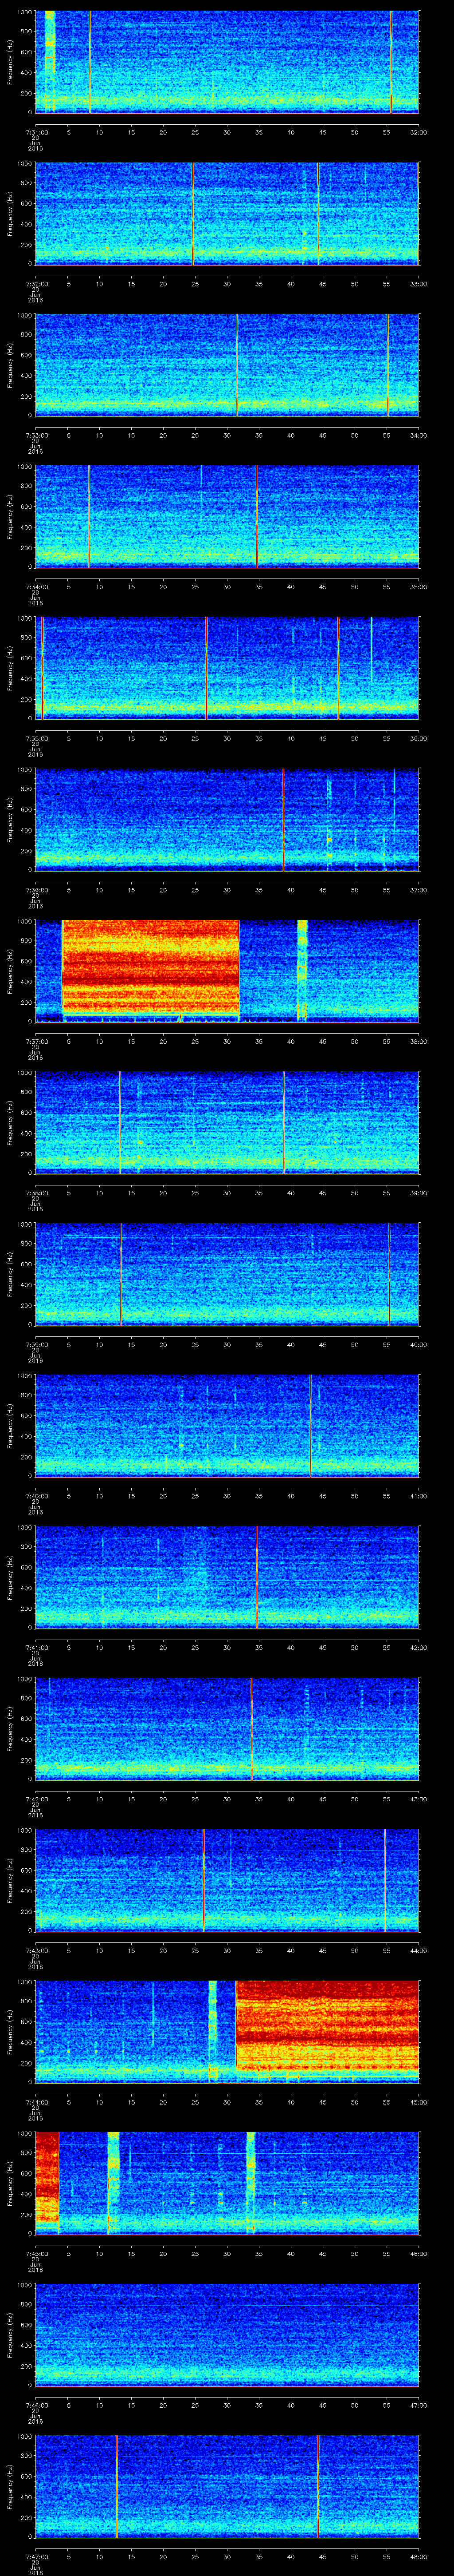Image resolution: width=454 pixels, height=2576 pixels.
Task: Select the spectrogram panel starting at 7:34:00
Action: point(227,516)
